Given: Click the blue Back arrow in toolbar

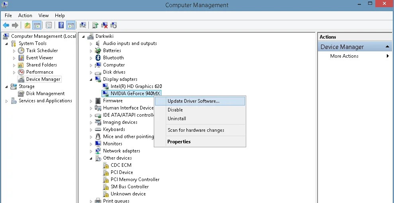Looking at the screenshot, I should point(6,25).
